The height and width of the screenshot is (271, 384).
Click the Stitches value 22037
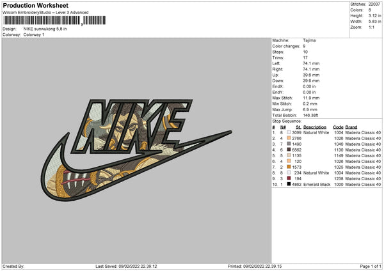click(374, 4)
